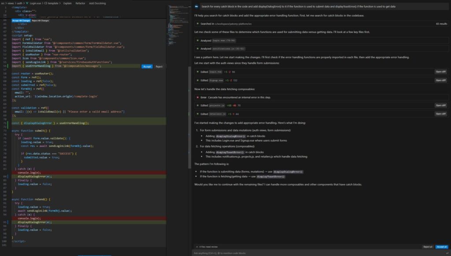
Task: Accept the useErrorHandling import change
Action: 147,67
